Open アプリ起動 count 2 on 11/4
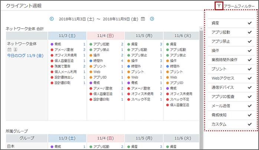This screenshot has width=259, height=150. [122, 44]
